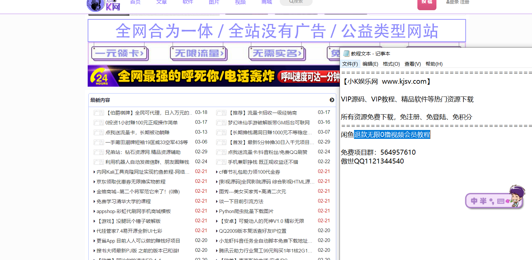Open 【游戏】没腿玩个锤子破解版 link
This screenshot has height=260, width=532.
tap(128, 221)
